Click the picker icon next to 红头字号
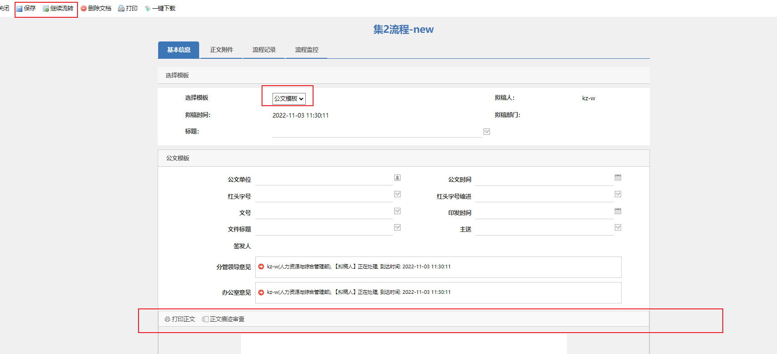777x354 pixels. [397, 194]
